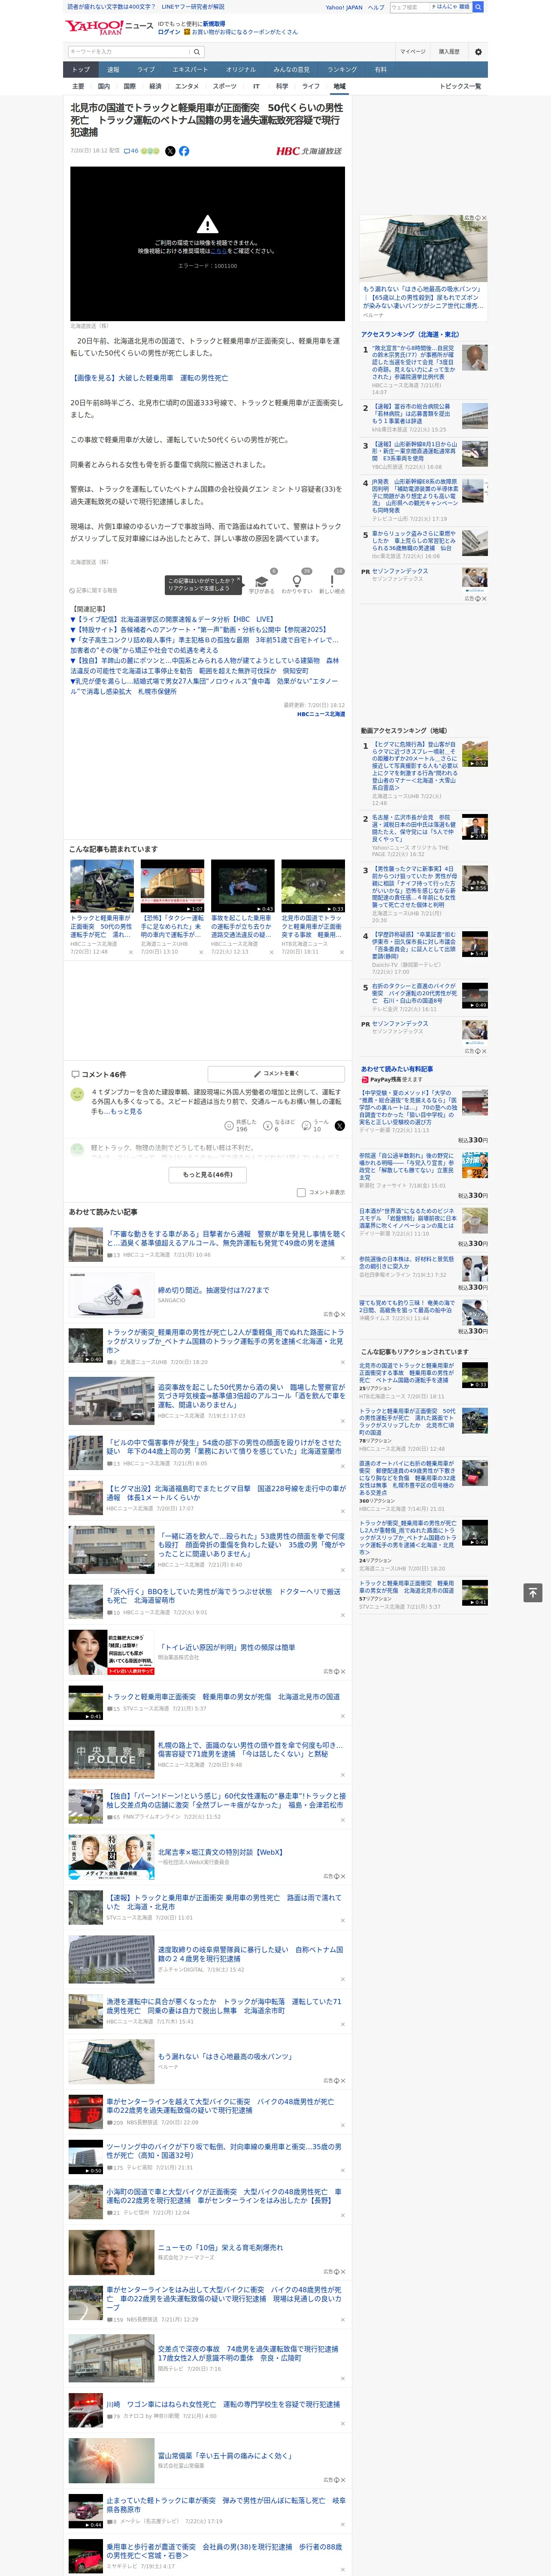The width and height of the screenshot is (551, 2576).
Task: Click the ログイン link
Action: 169,32
